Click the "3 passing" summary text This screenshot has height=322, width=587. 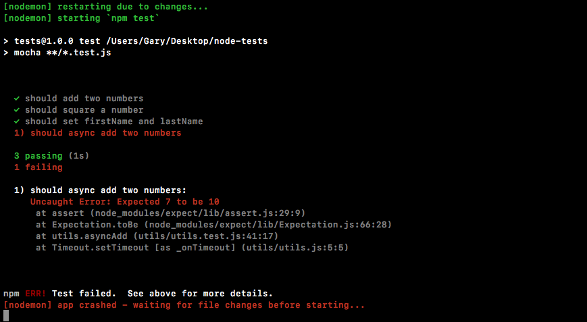pyautogui.click(x=38, y=156)
